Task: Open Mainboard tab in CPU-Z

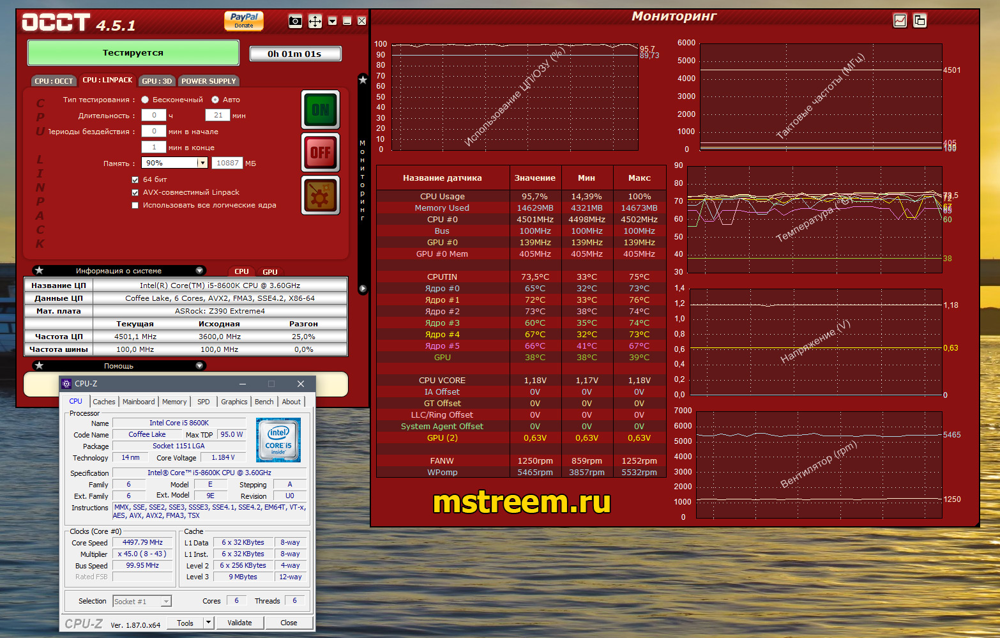Action: [x=139, y=402]
